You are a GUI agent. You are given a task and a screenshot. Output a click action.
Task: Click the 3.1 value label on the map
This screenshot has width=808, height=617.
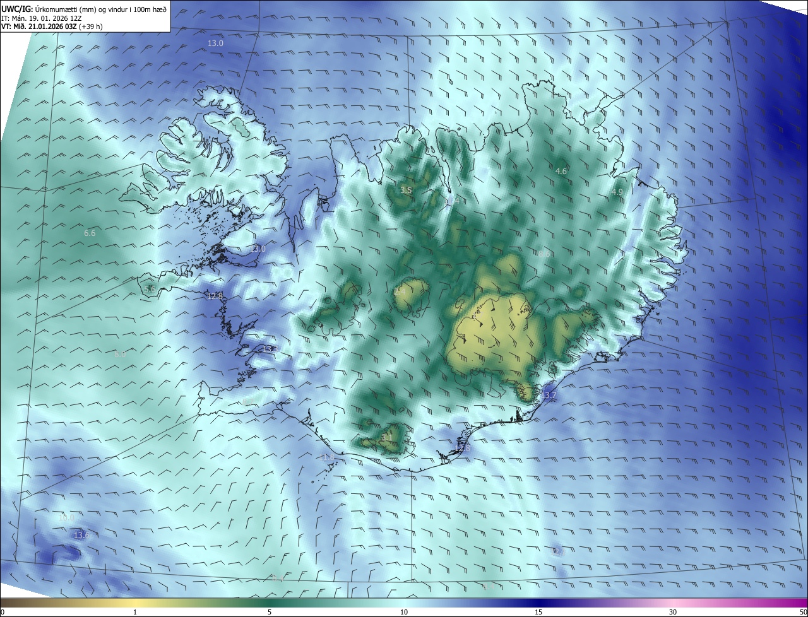(x=387, y=437)
